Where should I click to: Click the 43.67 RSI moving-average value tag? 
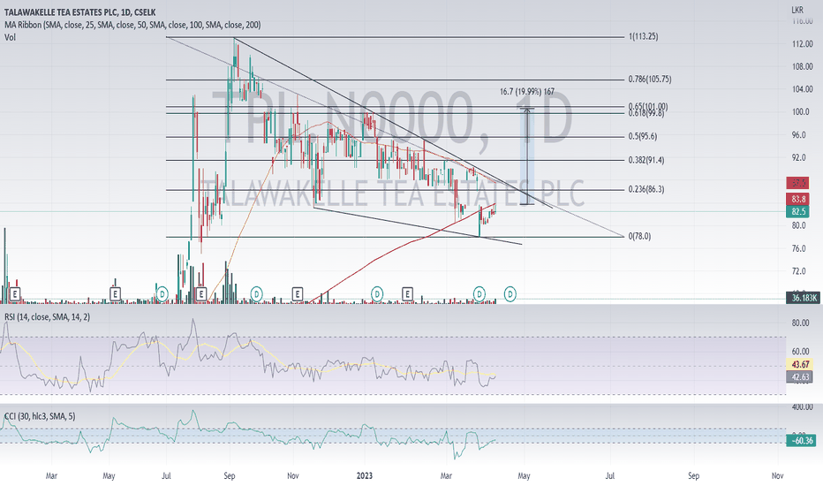799,364
